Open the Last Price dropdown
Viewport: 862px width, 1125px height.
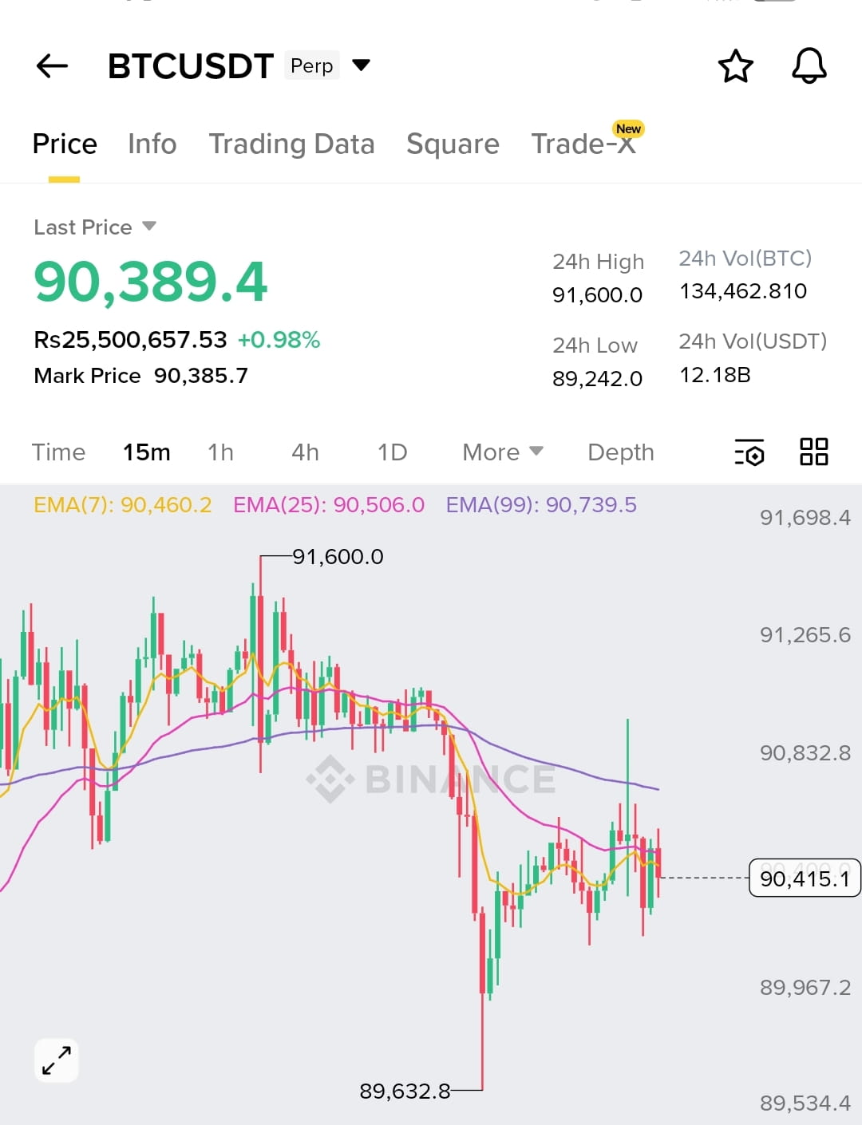pos(95,227)
